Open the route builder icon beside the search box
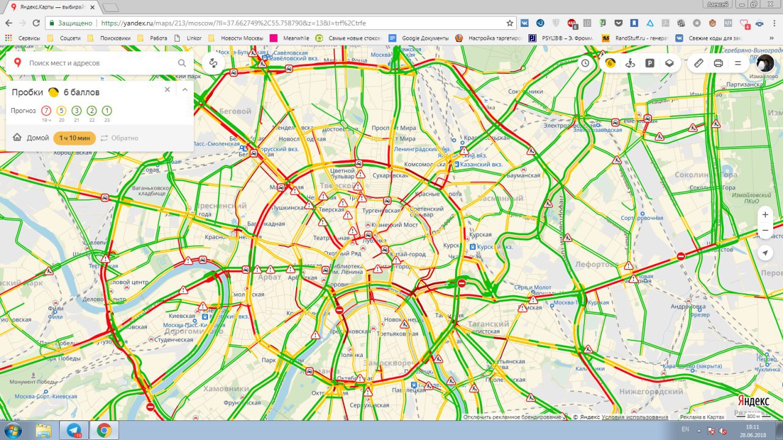 tap(213, 63)
